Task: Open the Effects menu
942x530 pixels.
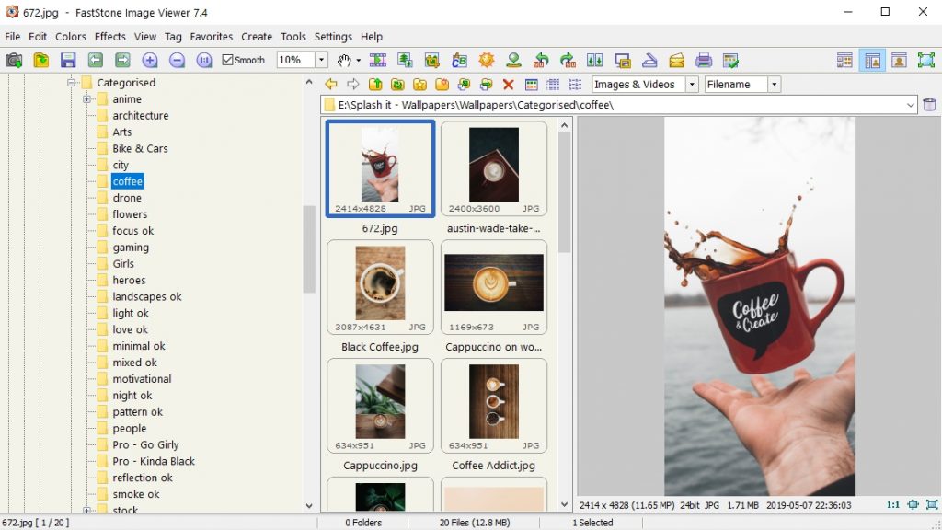Action: pyautogui.click(x=109, y=37)
